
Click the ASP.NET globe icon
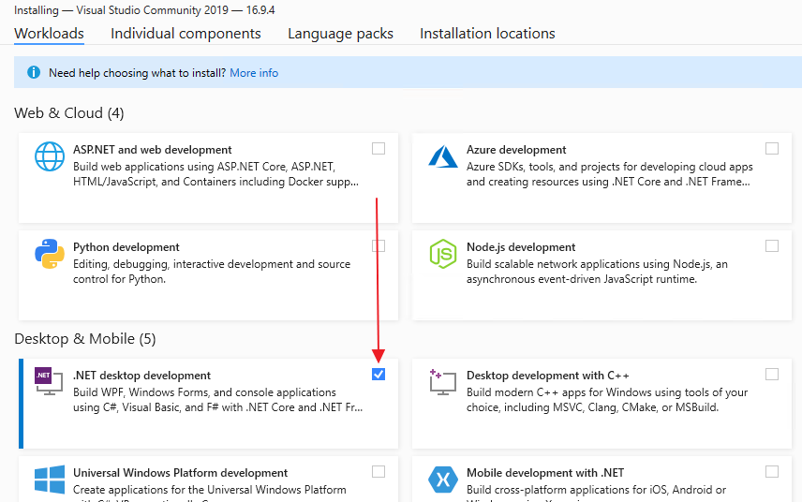[50, 156]
